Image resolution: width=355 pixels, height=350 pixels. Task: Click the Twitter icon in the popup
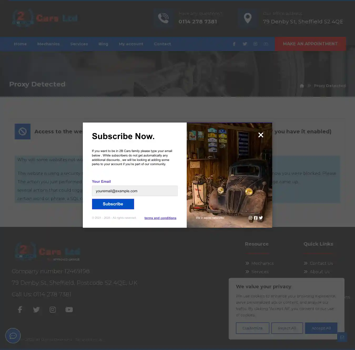tap(261, 218)
